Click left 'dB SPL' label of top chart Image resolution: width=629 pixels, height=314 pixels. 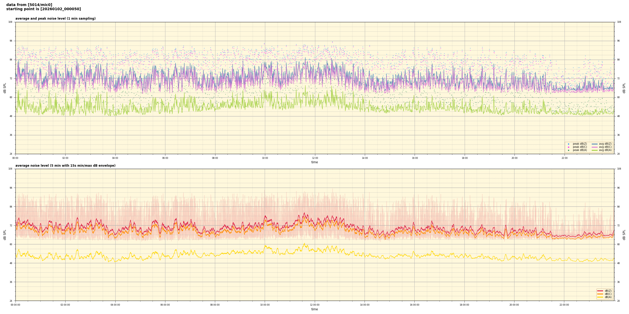(x=5, y=88)
